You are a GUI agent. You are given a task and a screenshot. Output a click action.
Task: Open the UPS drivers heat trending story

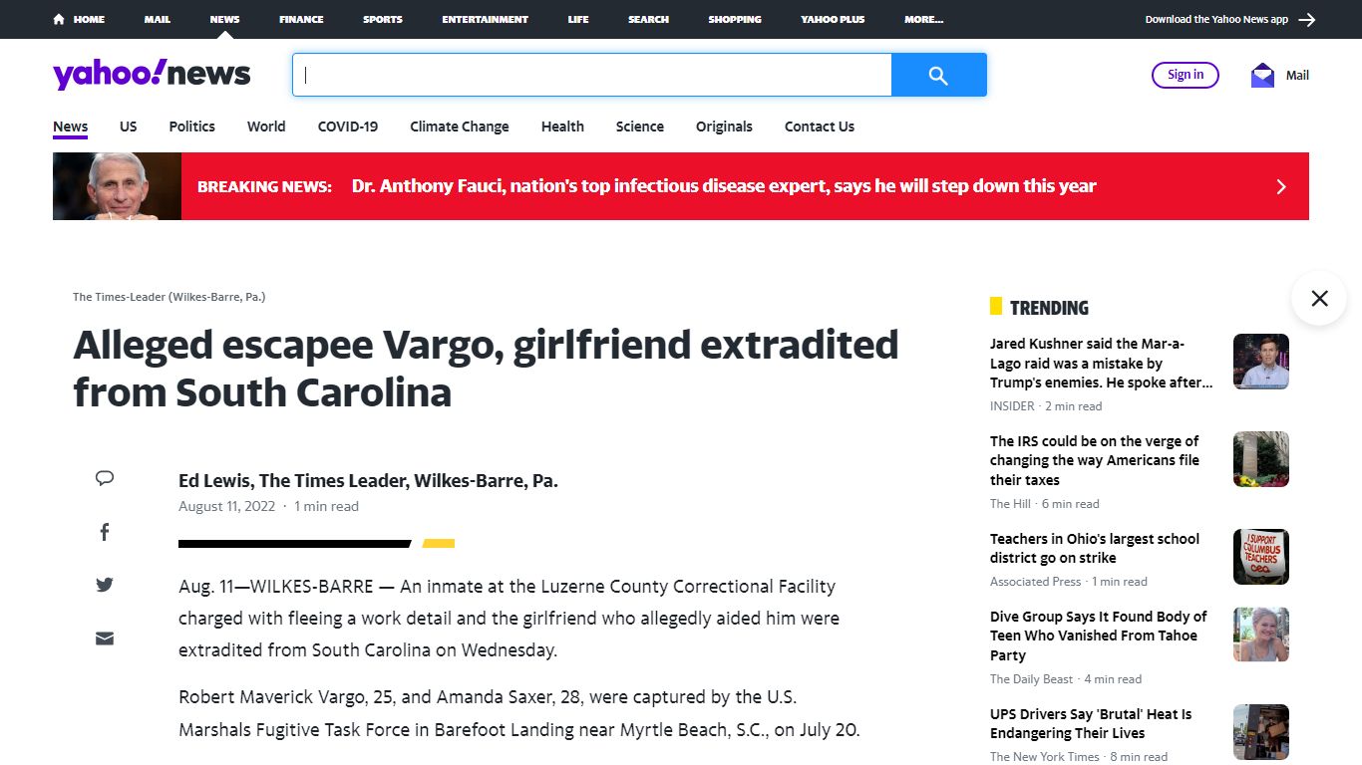(x=1091, y=723)
